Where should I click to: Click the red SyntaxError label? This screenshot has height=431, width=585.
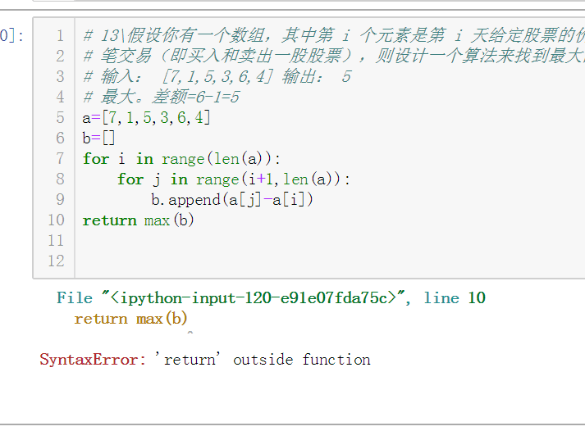coord(93,360)
